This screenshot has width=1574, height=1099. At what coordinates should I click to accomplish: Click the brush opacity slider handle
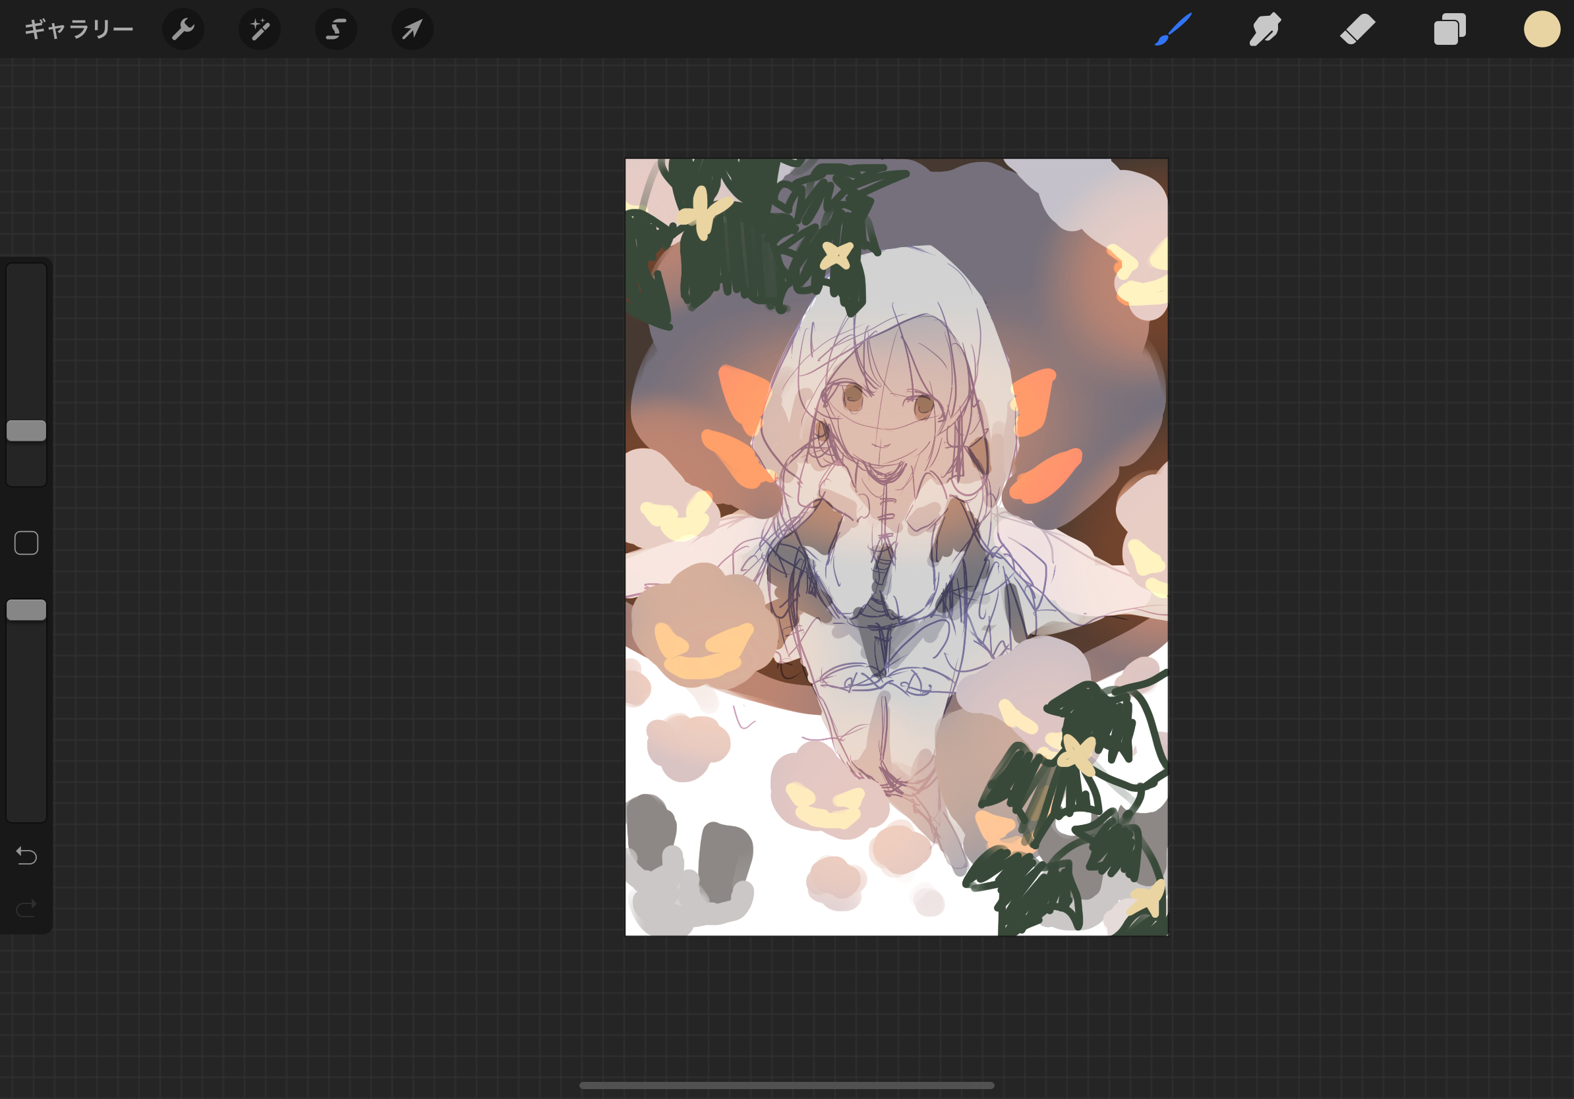26,610
